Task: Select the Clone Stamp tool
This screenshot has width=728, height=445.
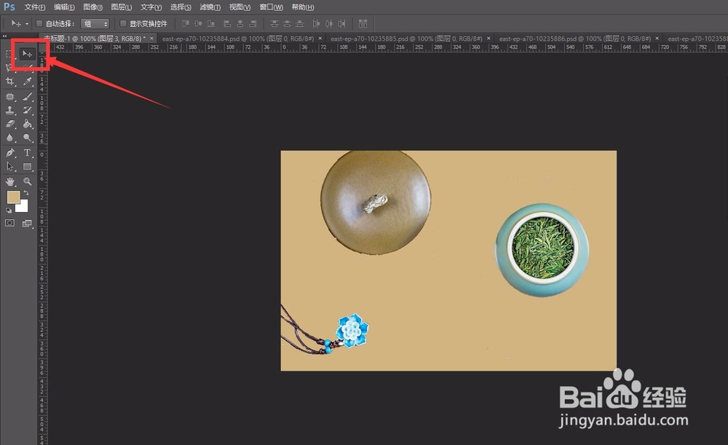Action: point(9,111)
